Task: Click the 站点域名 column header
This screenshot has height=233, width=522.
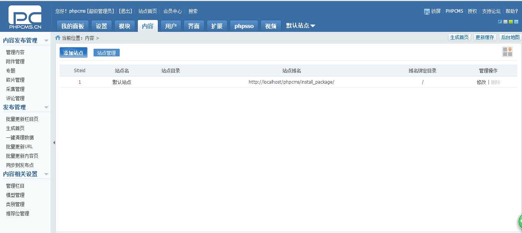Action: coord(291,71)
